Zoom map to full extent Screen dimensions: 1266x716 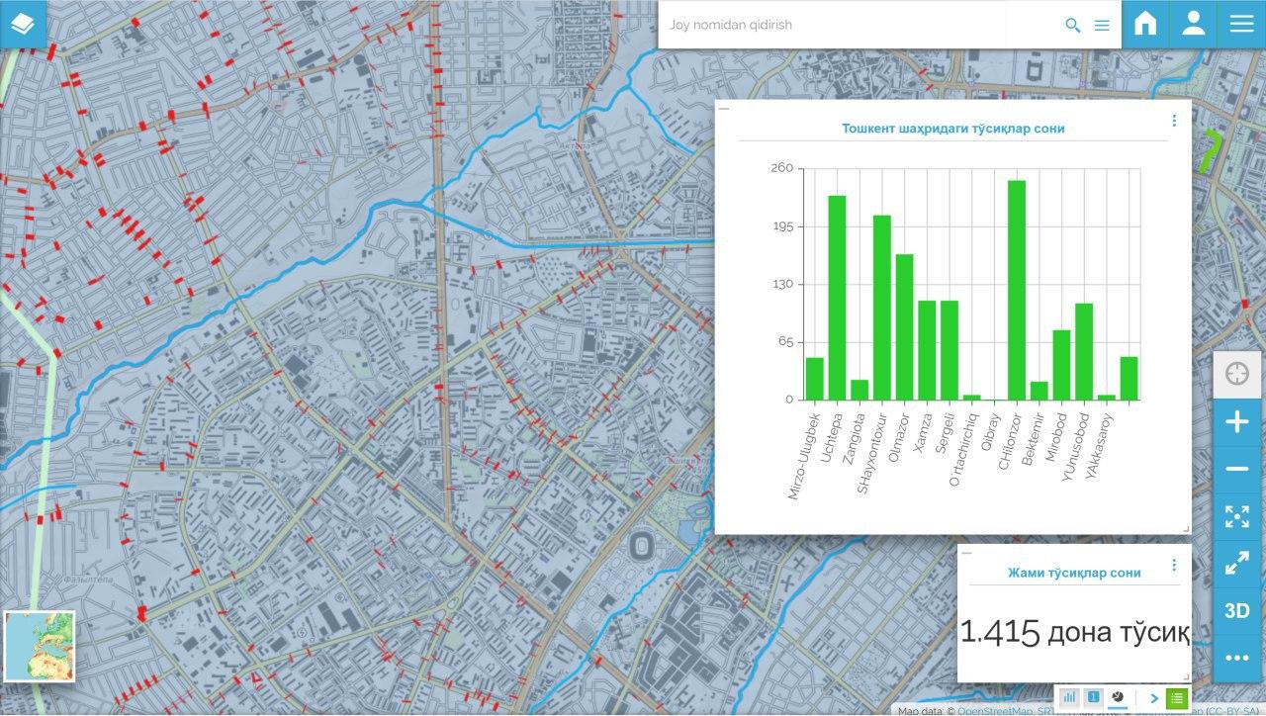point(1237,516)
